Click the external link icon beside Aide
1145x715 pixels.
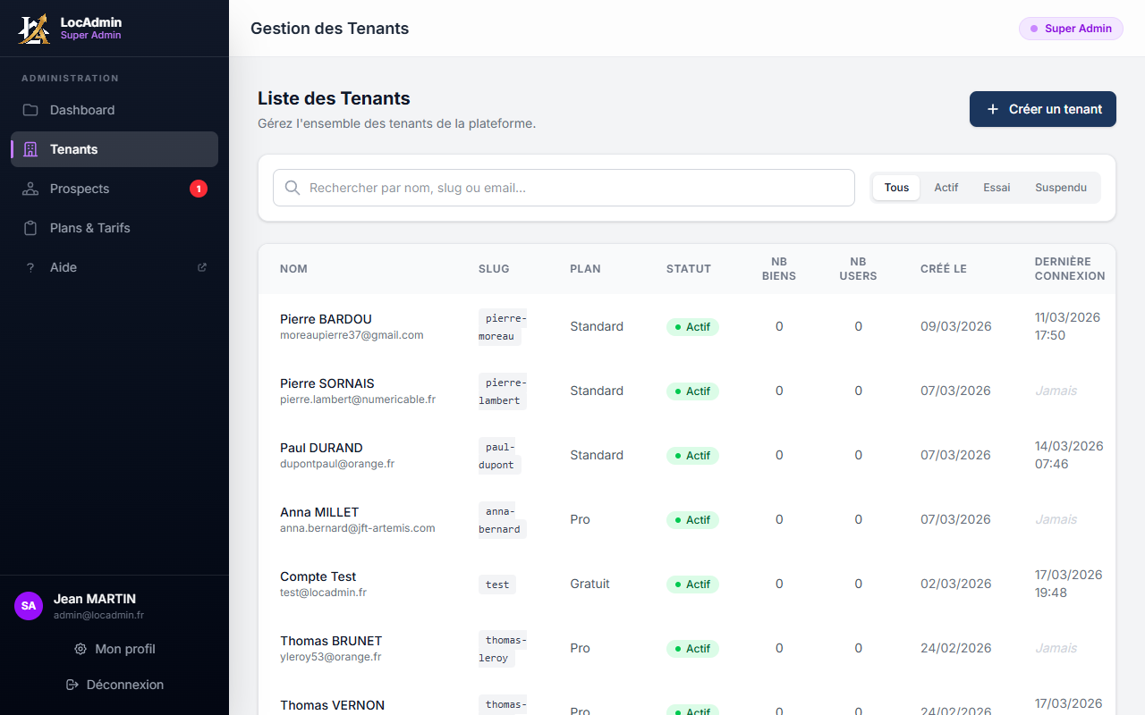tap(202, 267)
